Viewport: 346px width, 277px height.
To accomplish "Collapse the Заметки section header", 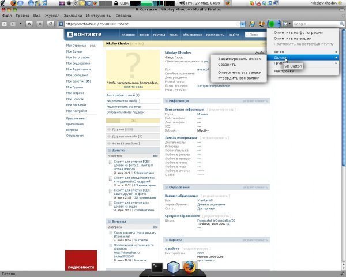I will (x=133, y=151).
